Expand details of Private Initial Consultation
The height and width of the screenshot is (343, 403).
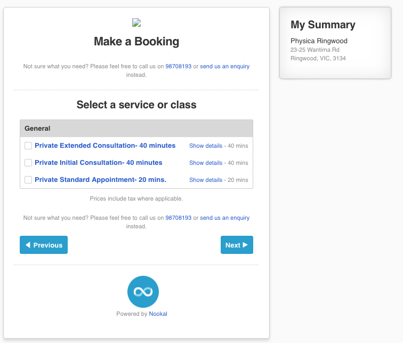tap(206, 163)
